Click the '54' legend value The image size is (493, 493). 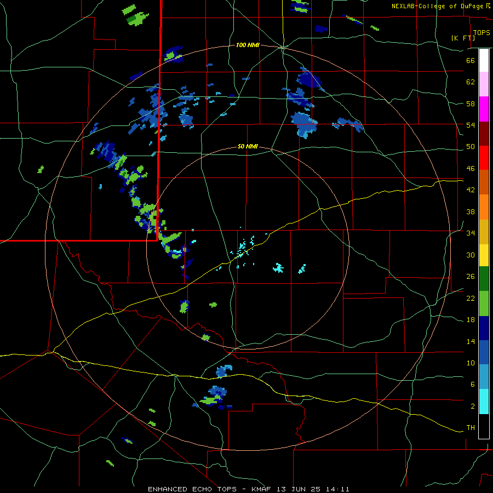[x=471, y=125]
